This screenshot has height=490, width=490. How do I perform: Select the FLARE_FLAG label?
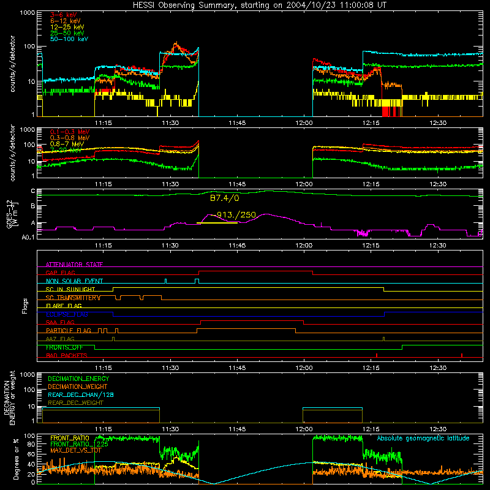(64, 306)
